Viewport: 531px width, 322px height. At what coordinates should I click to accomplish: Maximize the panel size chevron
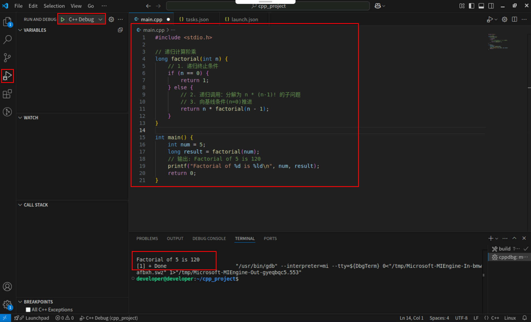pyautogui.click(x=514, y=238)
